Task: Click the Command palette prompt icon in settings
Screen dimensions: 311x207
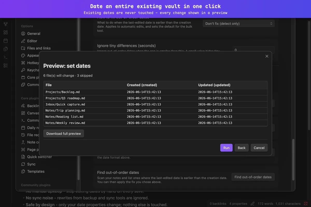Action: [23, 120]
